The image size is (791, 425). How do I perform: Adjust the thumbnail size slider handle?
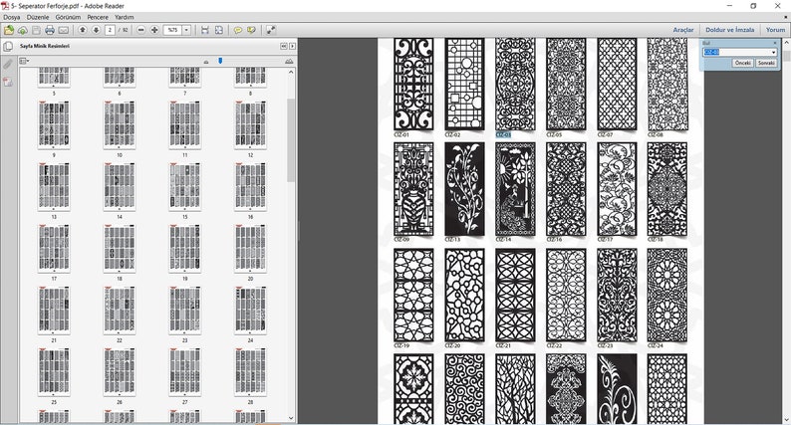coord(220,61)
